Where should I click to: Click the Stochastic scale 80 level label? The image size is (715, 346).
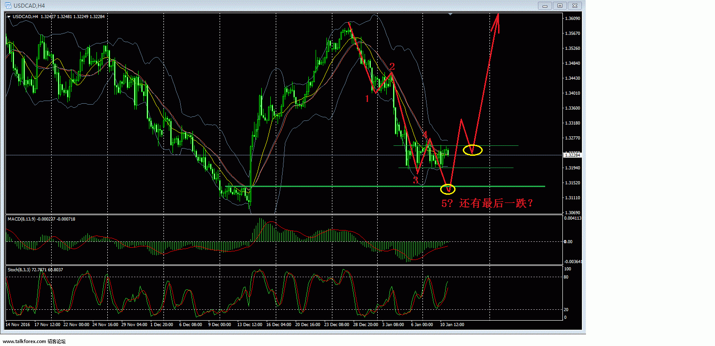(566, 277)
